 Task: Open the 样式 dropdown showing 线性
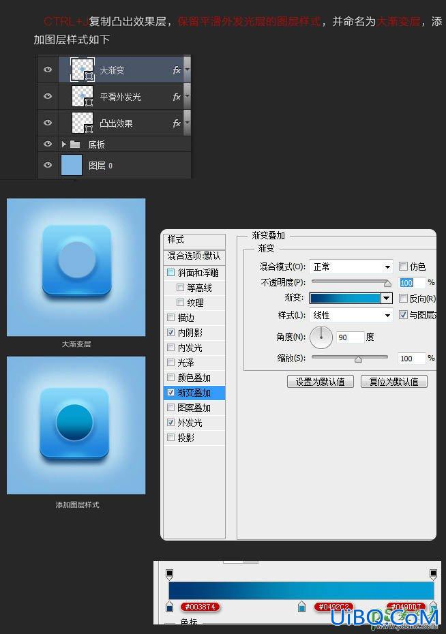pos(351,315)
